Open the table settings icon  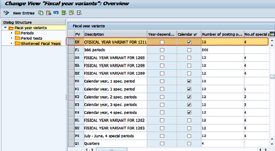tap(272, 34)
